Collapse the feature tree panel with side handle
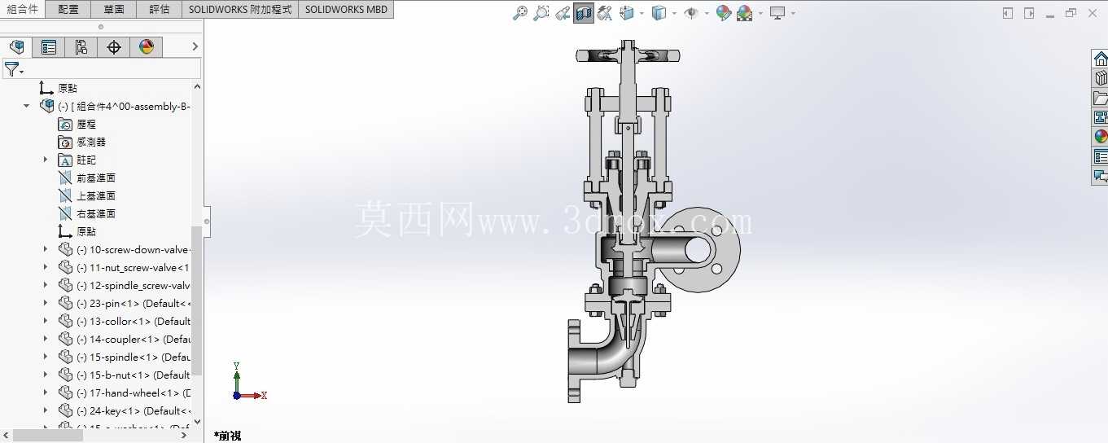This screenshot has height=443, width=1108. coord(207,221)
